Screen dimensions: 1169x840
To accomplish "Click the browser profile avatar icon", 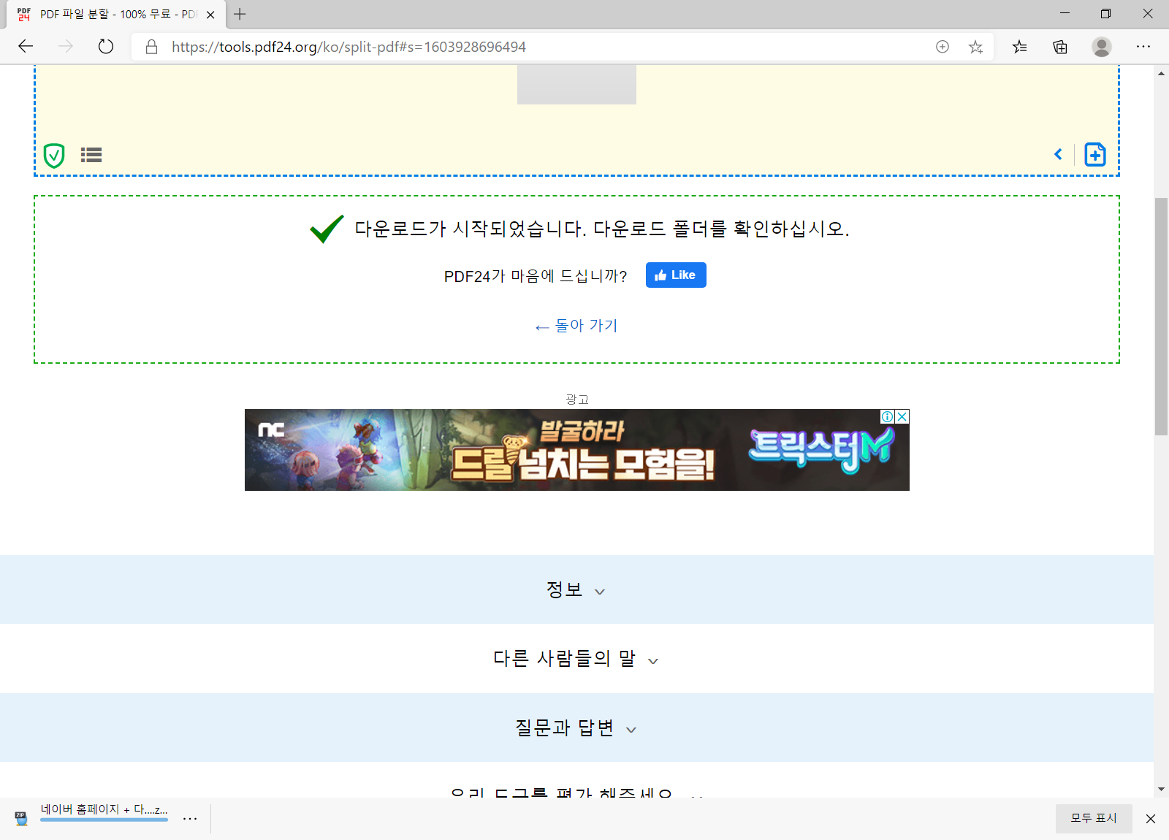I will click(x=1102, y=46).
